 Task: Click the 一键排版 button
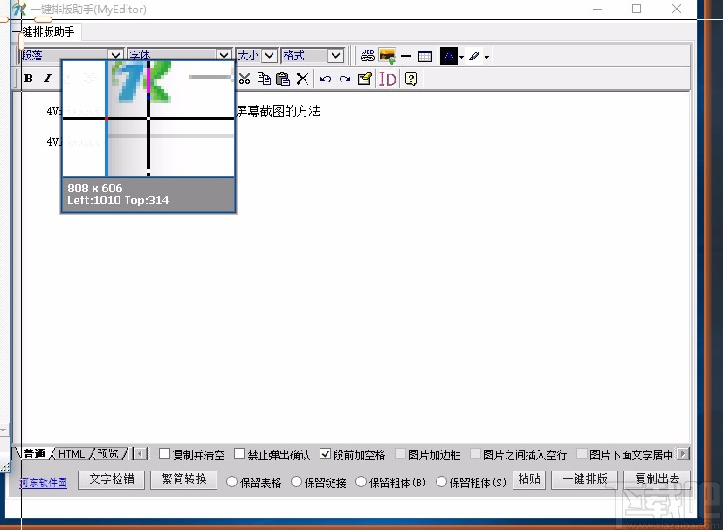click(x=584, y=479)
